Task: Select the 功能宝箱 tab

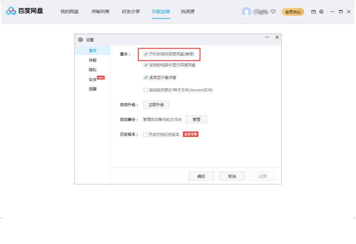Action: [x=161, y=11]
